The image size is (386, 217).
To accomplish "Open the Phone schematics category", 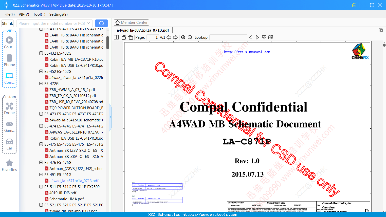I will coord(9,60).
